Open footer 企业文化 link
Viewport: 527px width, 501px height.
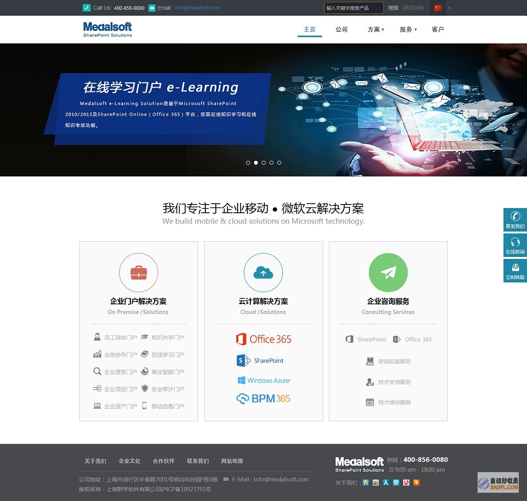coord(129,461)
